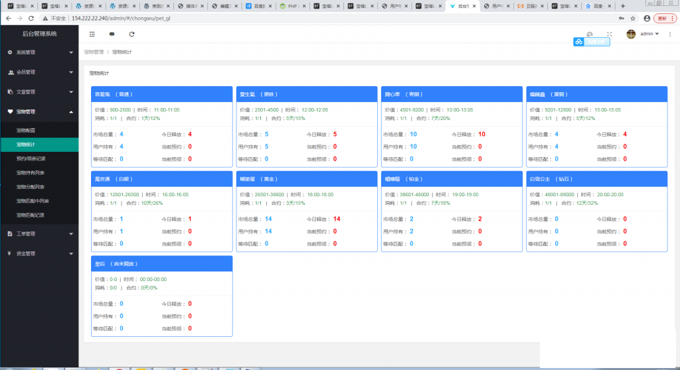Expand the 会员管理 sidebar menu
680x370 pixels.
(39, 72)
